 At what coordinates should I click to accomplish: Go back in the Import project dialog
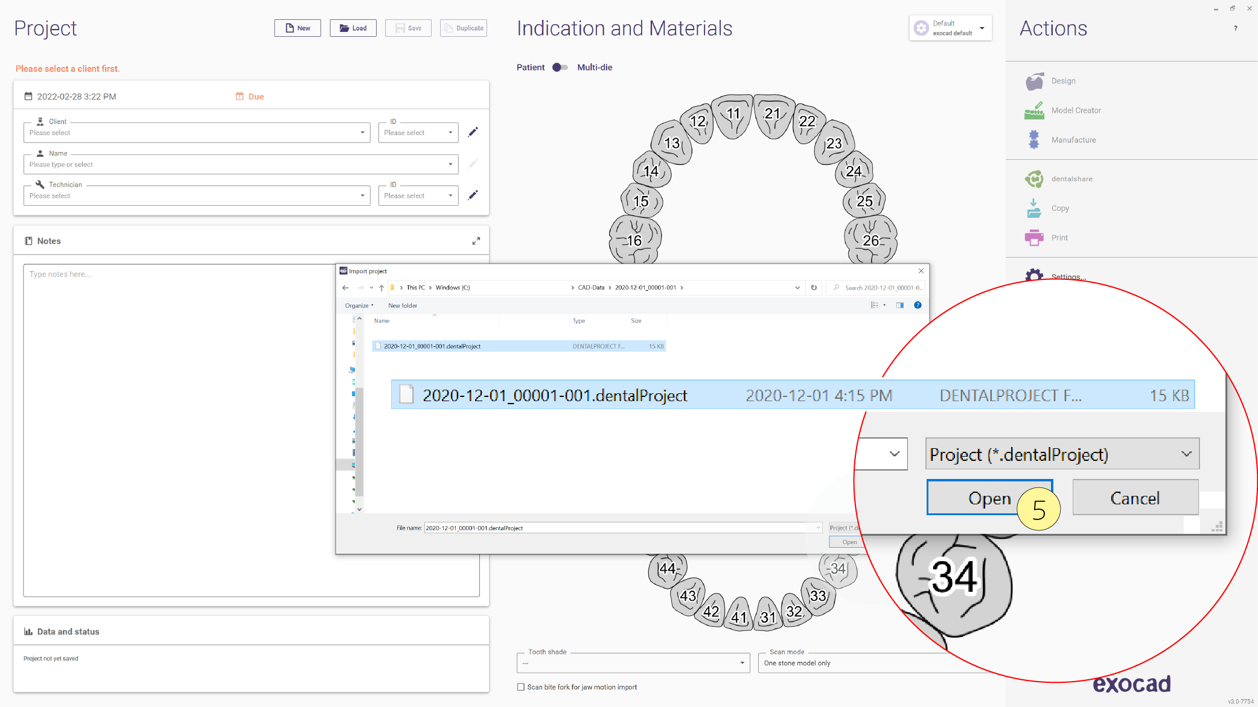pyautogui.click(x=345, y=288)
